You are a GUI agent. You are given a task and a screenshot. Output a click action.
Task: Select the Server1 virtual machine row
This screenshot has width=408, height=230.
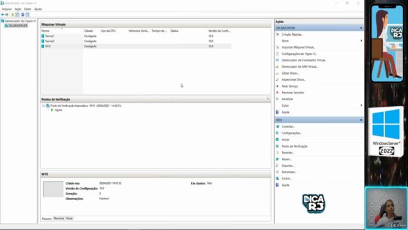pyautogui.click(x=136, y=36)
